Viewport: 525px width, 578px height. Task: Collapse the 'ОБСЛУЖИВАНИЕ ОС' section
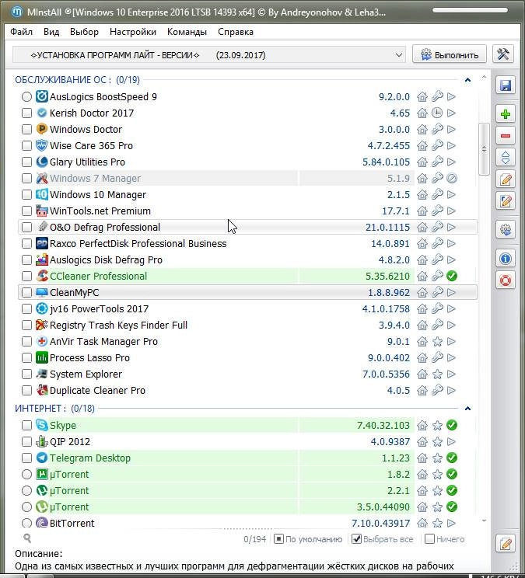467,79
